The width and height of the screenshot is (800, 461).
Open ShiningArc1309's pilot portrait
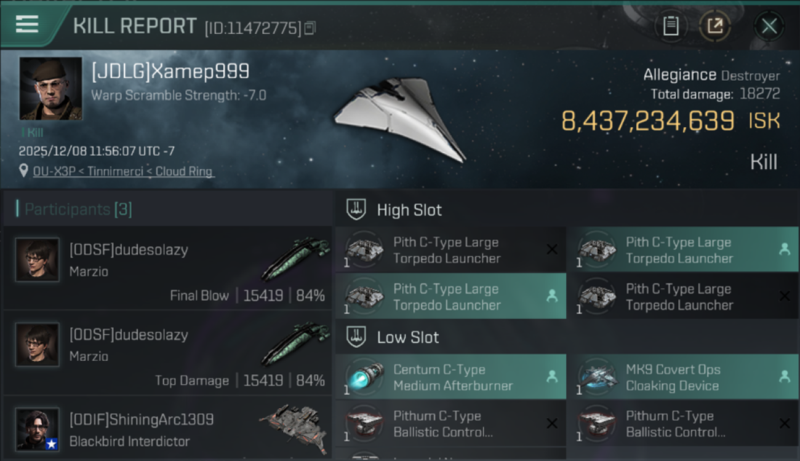(38, 429)
